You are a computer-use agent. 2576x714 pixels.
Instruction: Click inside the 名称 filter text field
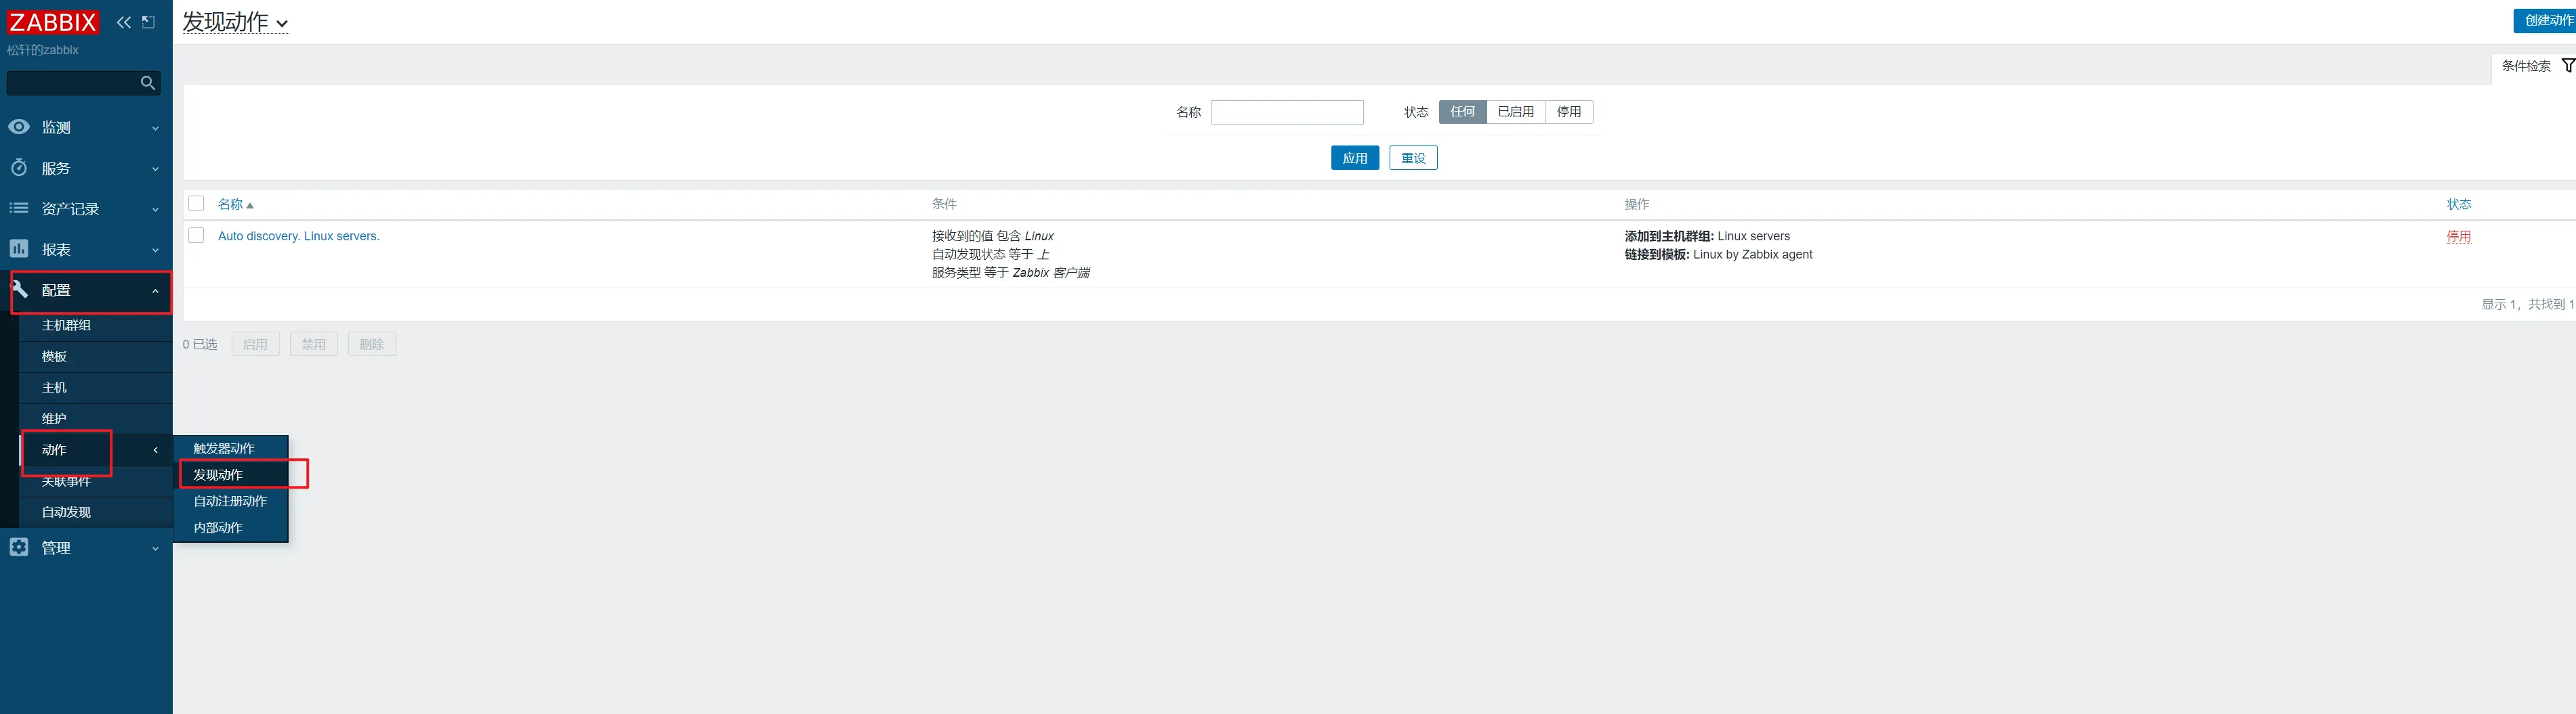click(1286, 112)
